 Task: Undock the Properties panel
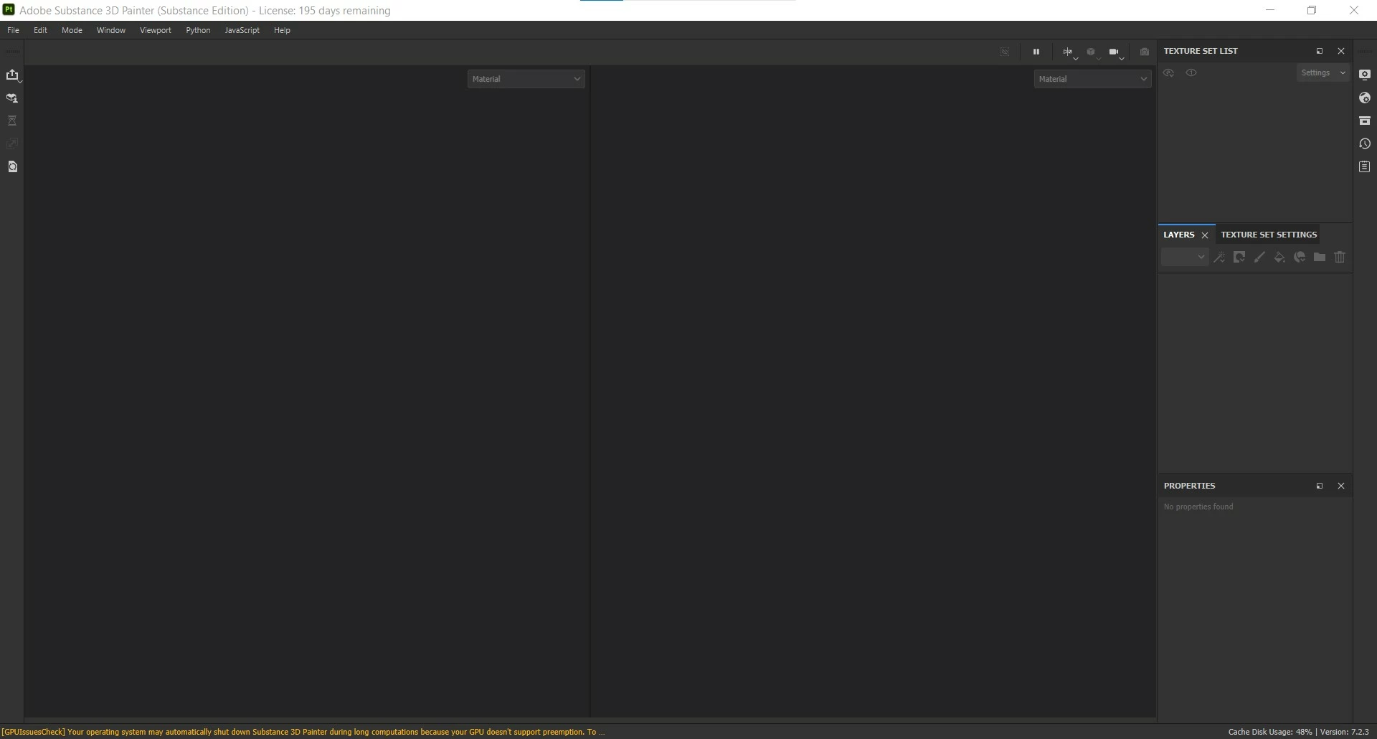click(1319, 486)
